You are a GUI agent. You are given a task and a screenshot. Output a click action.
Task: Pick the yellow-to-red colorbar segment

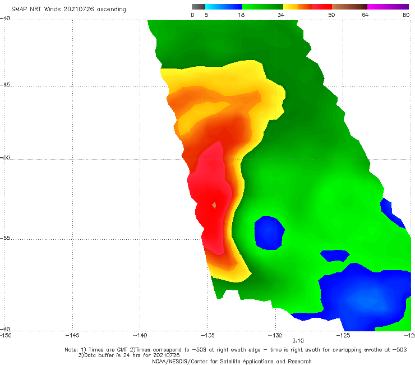pos(307,7)
